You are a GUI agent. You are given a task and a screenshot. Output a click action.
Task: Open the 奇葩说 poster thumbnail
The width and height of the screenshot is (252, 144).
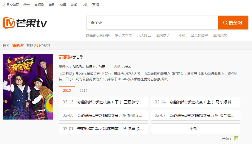[x=28, y=87]
